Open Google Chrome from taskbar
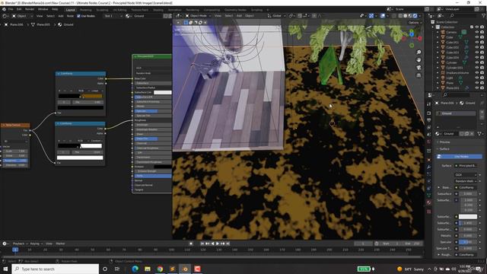The width and height of the screenshot is (487, 274). pyautogui.click(x=160, y=269)
